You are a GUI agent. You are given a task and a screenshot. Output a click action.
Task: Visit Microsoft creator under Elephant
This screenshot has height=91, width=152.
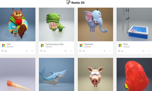[x=88, y=47]
